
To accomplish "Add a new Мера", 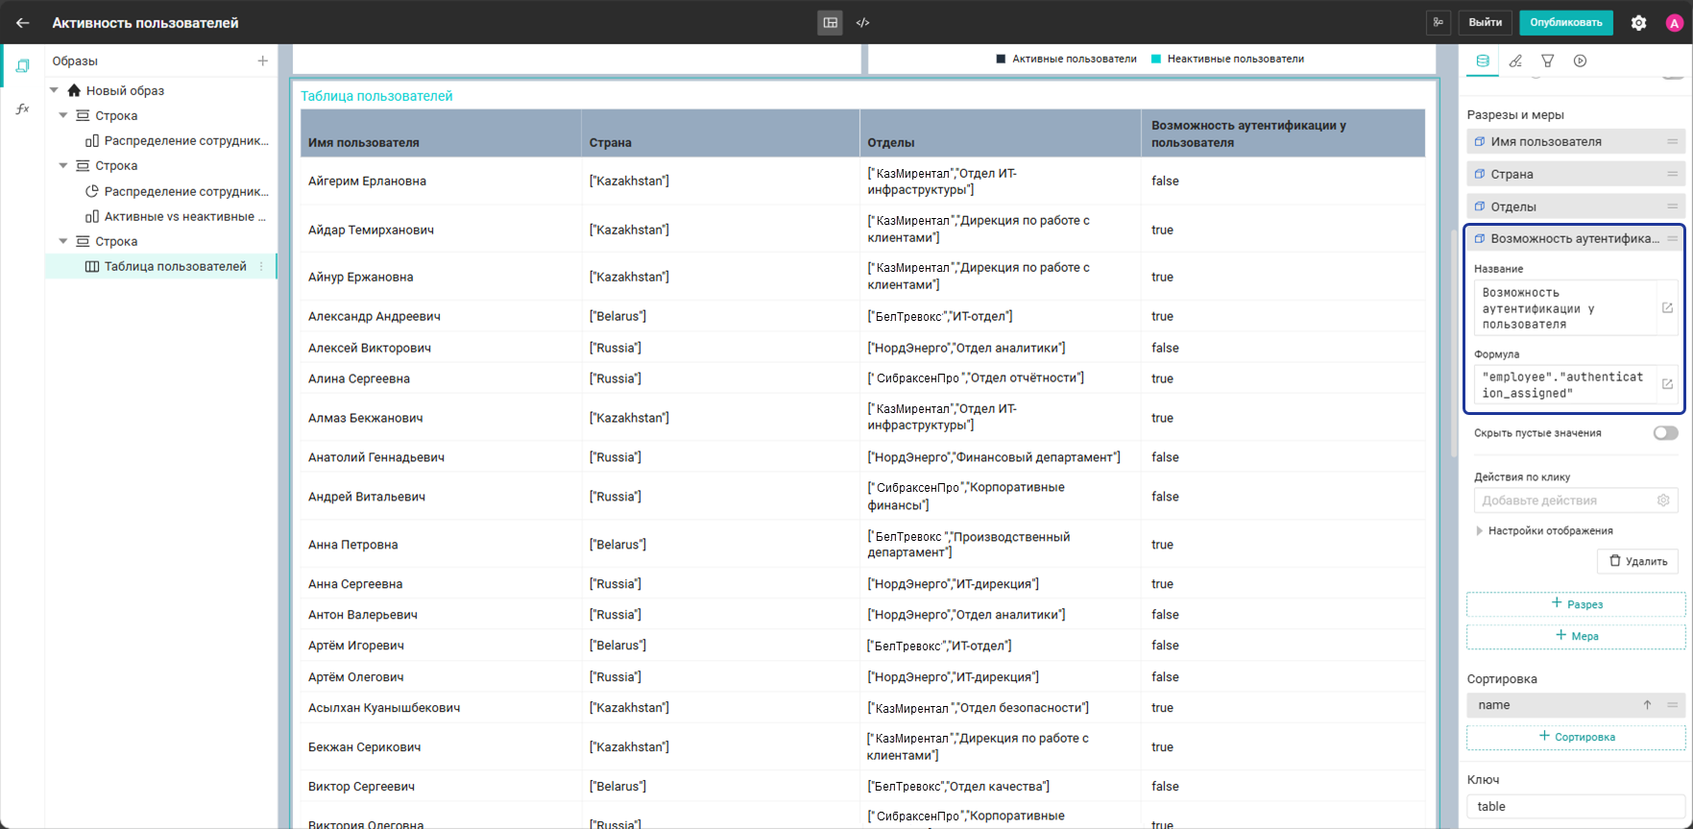I will (1576, 636).
